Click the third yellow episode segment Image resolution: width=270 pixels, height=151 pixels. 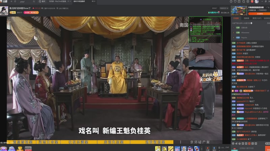coord(78,142)
